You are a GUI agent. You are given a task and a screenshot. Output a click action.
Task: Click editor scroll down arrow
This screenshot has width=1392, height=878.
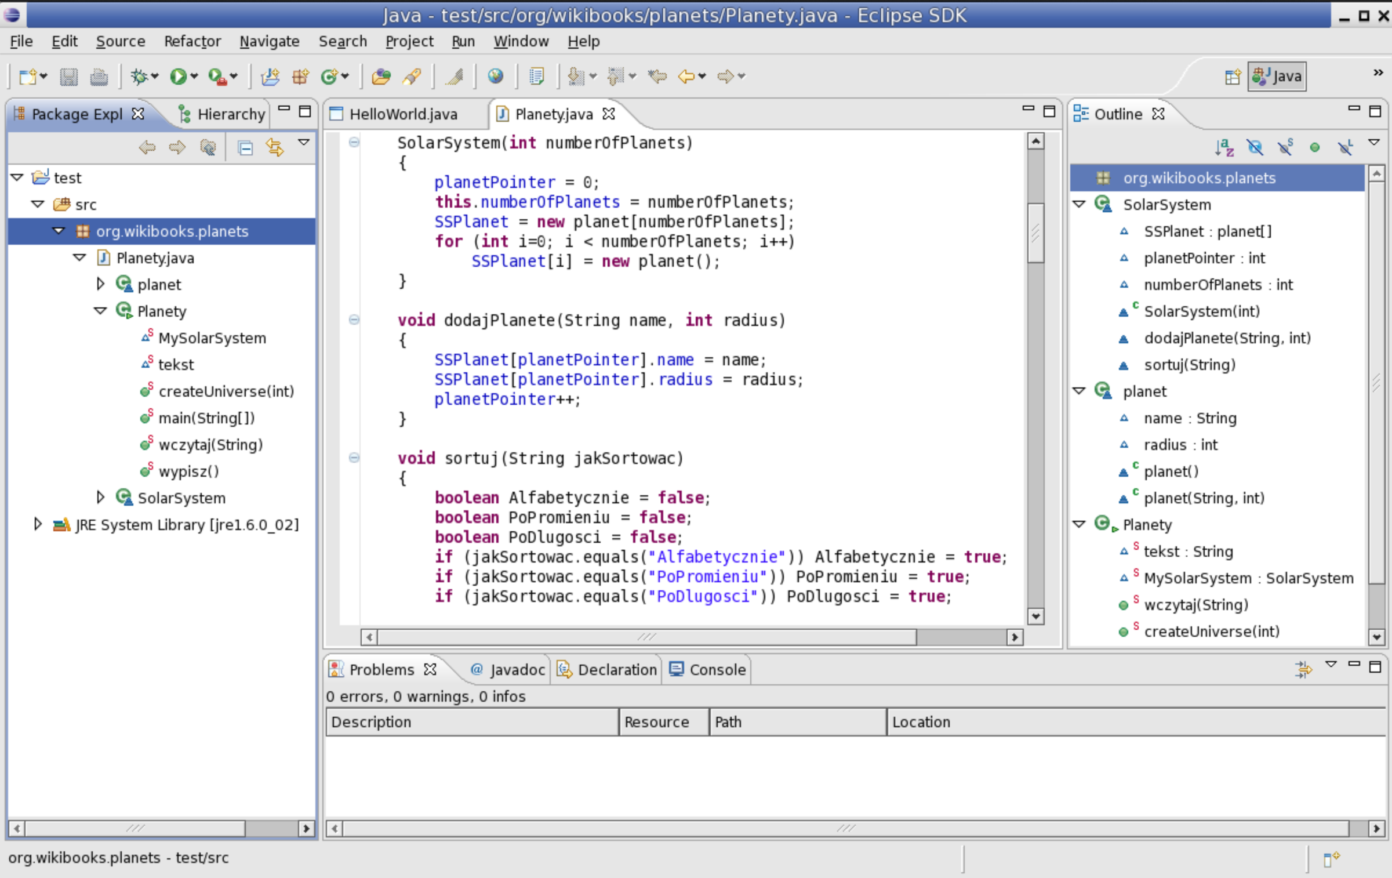1035,616
